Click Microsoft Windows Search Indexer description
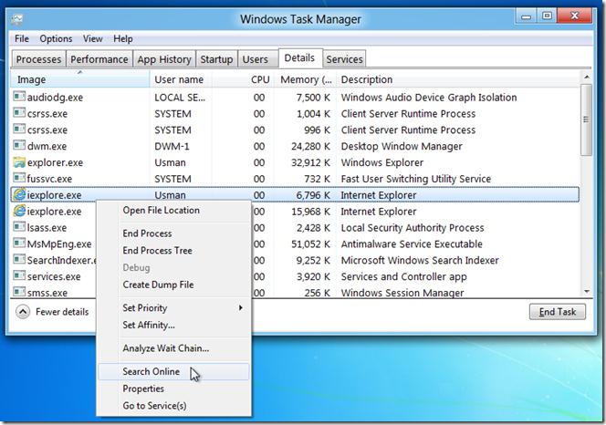The width and height of the screenshot is (606, 425). point(420,261)
